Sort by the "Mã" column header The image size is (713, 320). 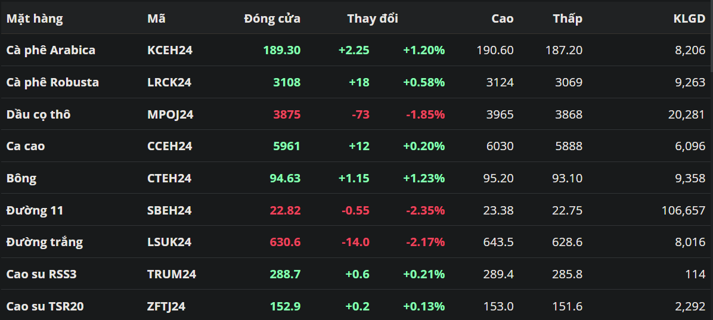pos(156,18)
